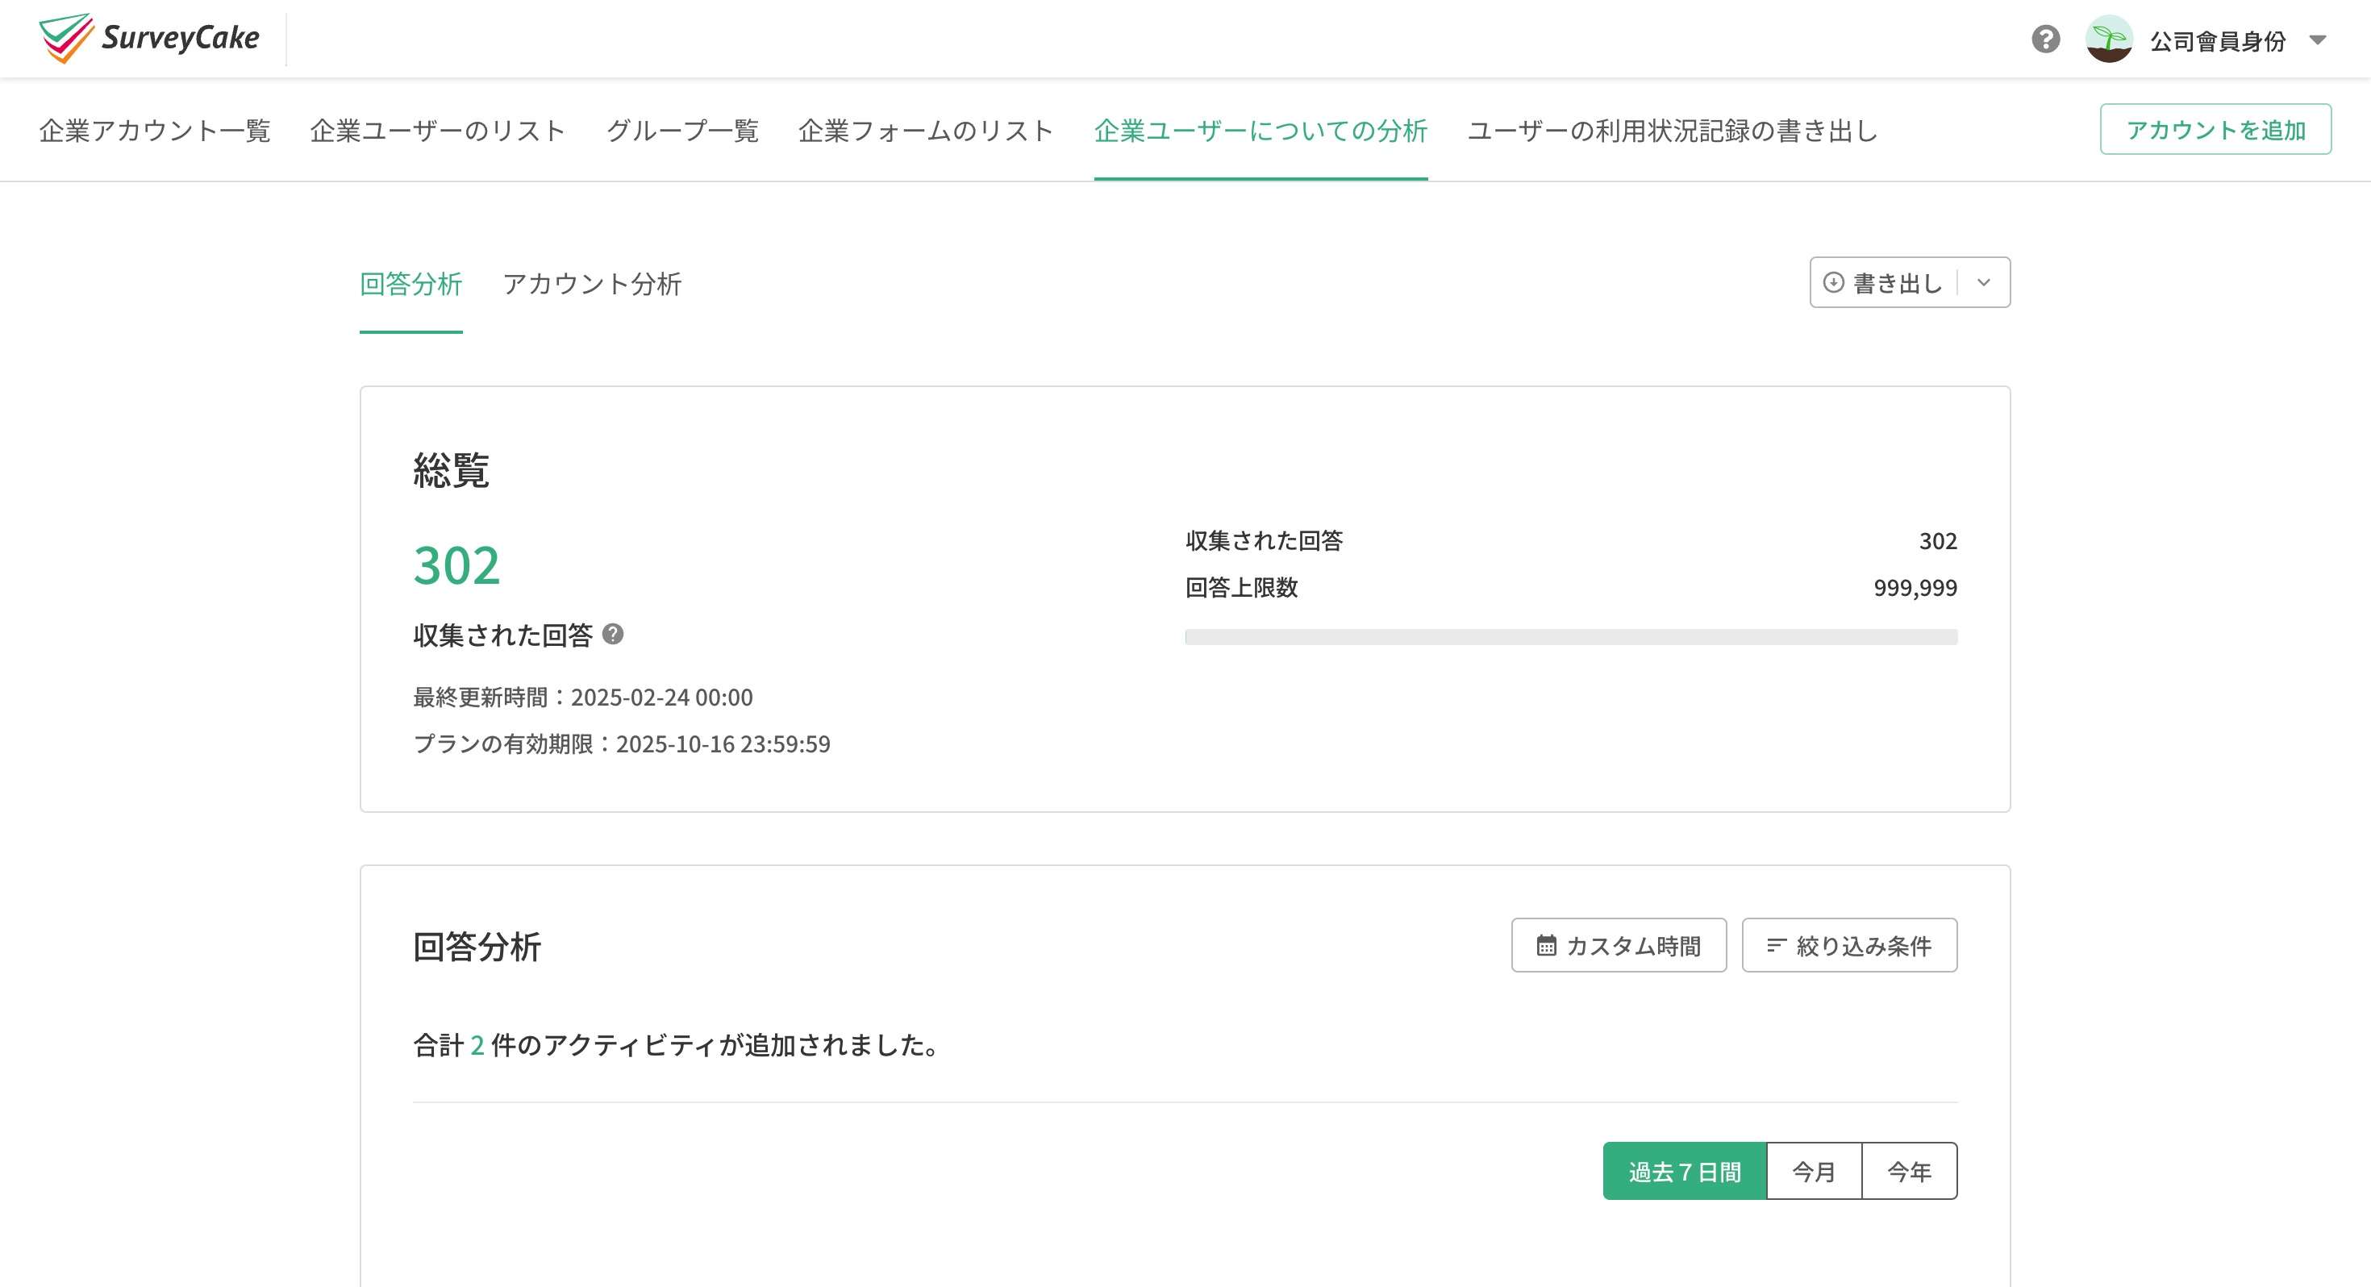Click the アカウントを追加 button

[x=2215, y=130]
